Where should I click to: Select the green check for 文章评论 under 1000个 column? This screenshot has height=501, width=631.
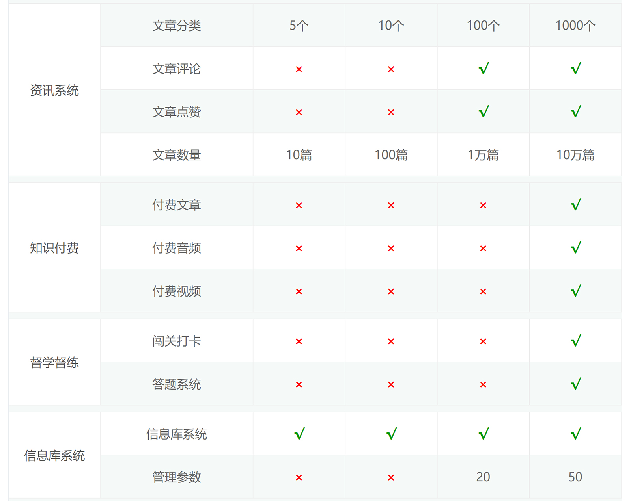576,69
